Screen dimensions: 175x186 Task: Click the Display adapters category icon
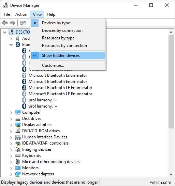(x=18, y=125)
